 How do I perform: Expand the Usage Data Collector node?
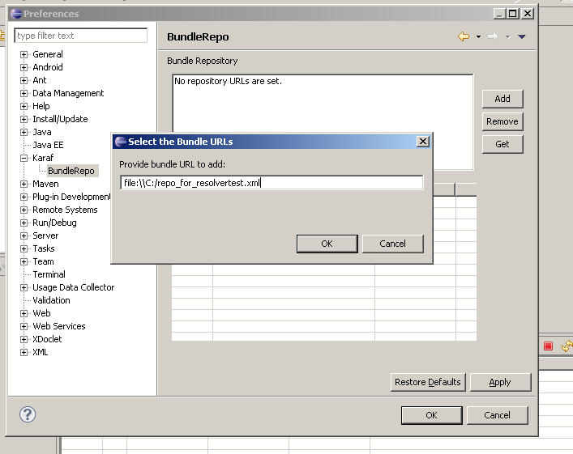coord(24,288)
